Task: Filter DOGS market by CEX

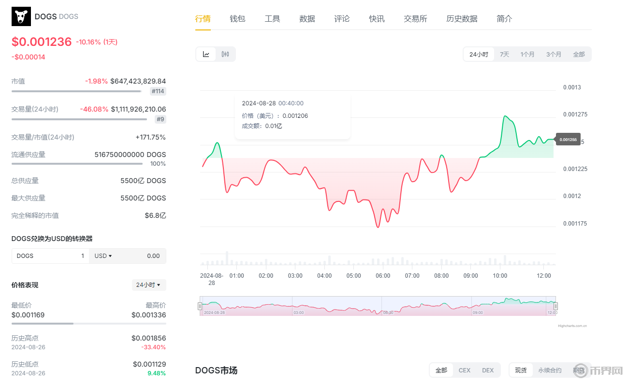Action: coord(464,370)
